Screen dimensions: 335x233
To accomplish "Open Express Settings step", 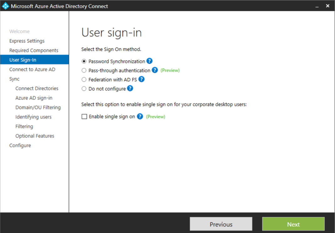I will (x=27, y=41).
